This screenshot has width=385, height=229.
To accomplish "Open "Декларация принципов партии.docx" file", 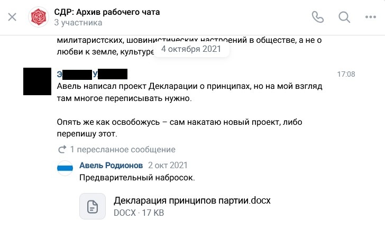I will point(192,201).
